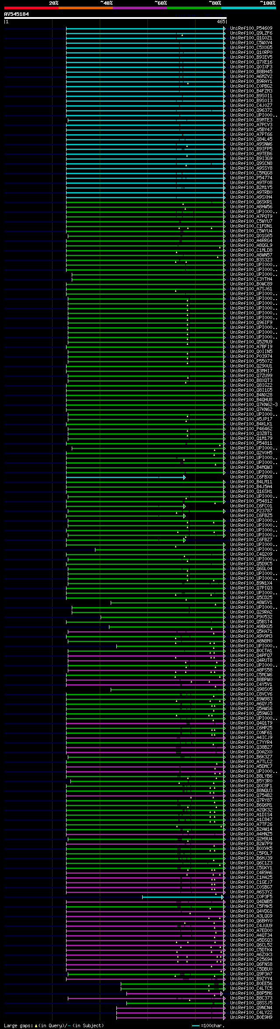Screen dimensions: 280x1029
Task: Open hit UniRef100_C6FC01
Action: (x=251, y=506)
